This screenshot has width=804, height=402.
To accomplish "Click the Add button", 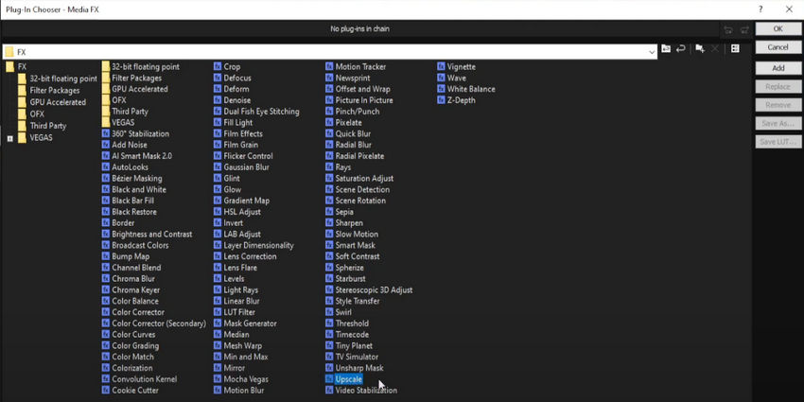I will click(778, 68).
